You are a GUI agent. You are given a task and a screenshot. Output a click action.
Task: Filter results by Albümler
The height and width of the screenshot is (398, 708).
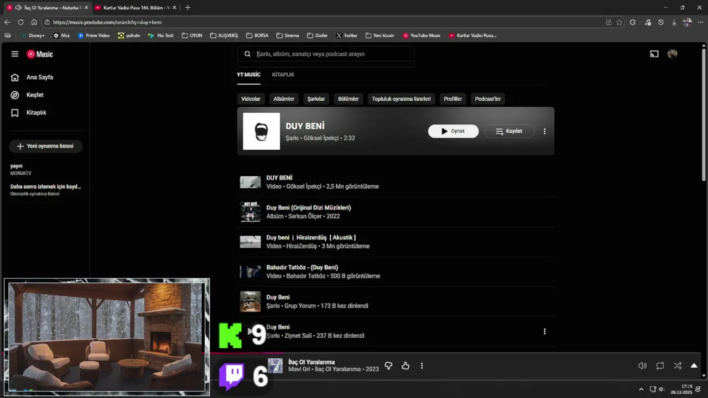[284, 99]
